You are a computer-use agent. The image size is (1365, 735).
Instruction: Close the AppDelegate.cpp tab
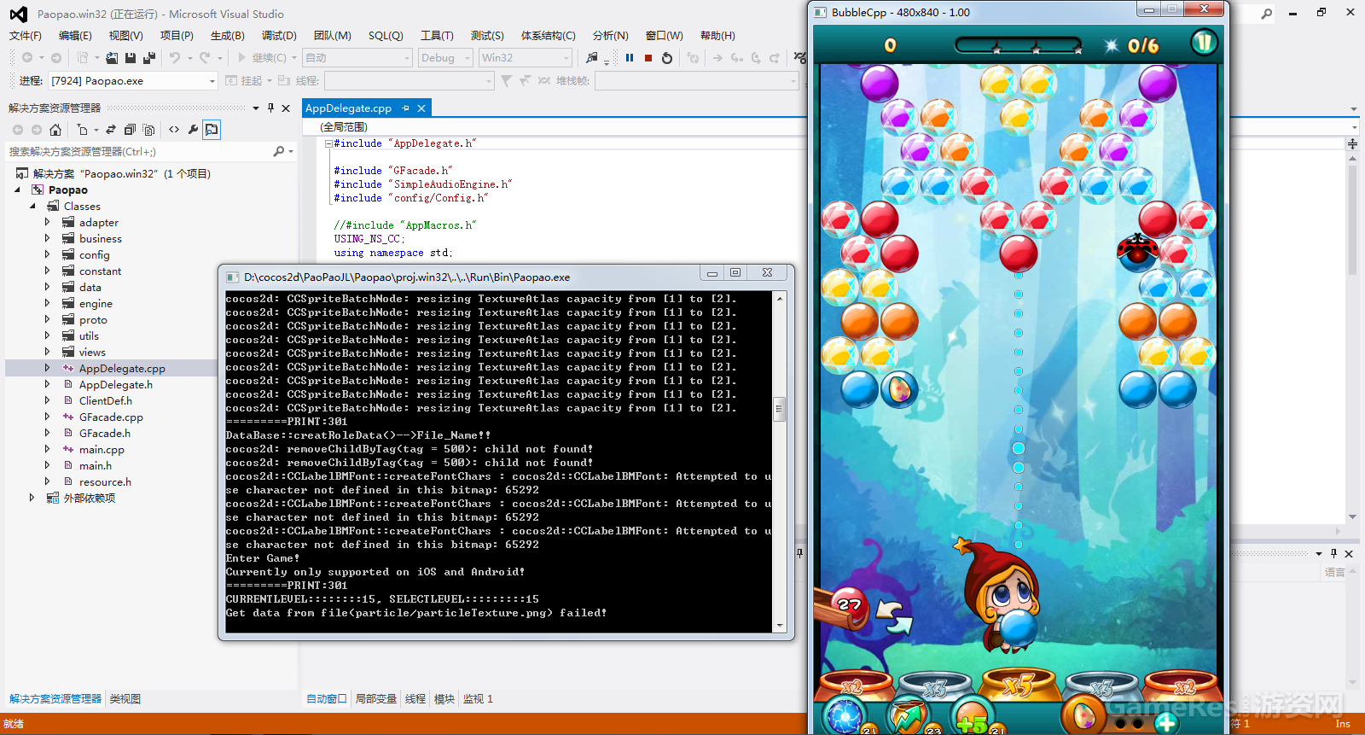421,108
